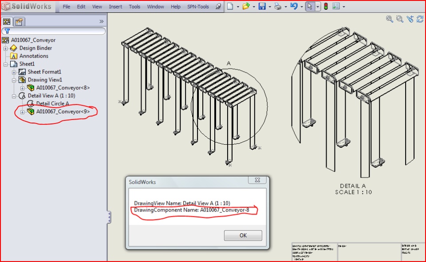Click the Rebuild view arrows icon
This screenshot has width=426, height=262.
(x=420, y=19)
